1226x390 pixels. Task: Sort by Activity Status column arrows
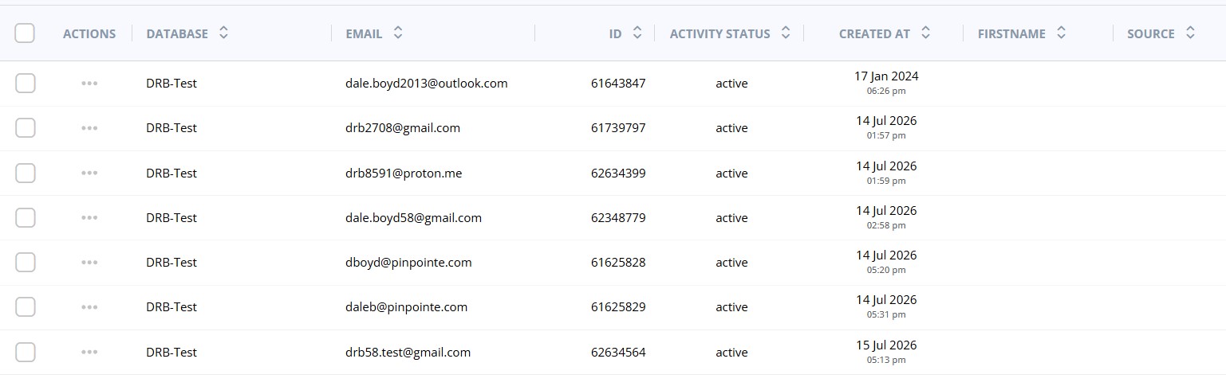pos(786,33)
